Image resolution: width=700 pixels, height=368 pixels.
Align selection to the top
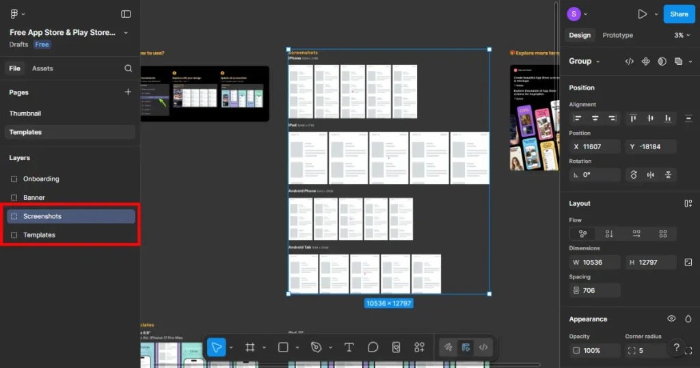coord(633,118)
